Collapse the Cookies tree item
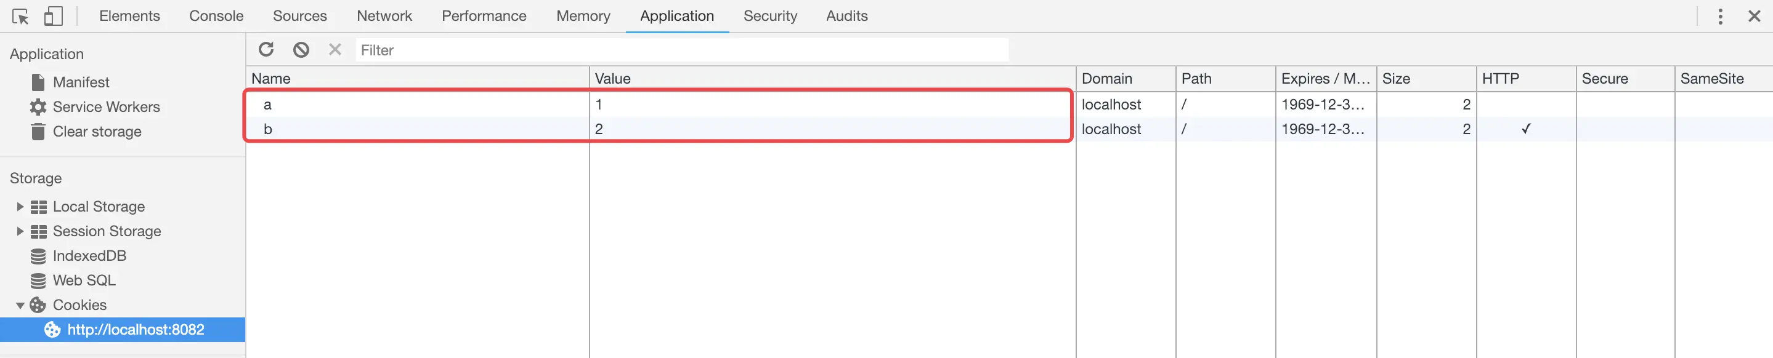This screenshot has width=1773, height=358. pos(18,305)
